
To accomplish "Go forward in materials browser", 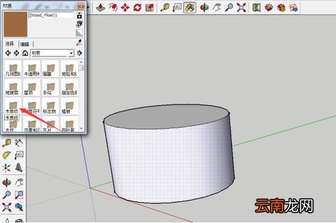I will (16, 53).
